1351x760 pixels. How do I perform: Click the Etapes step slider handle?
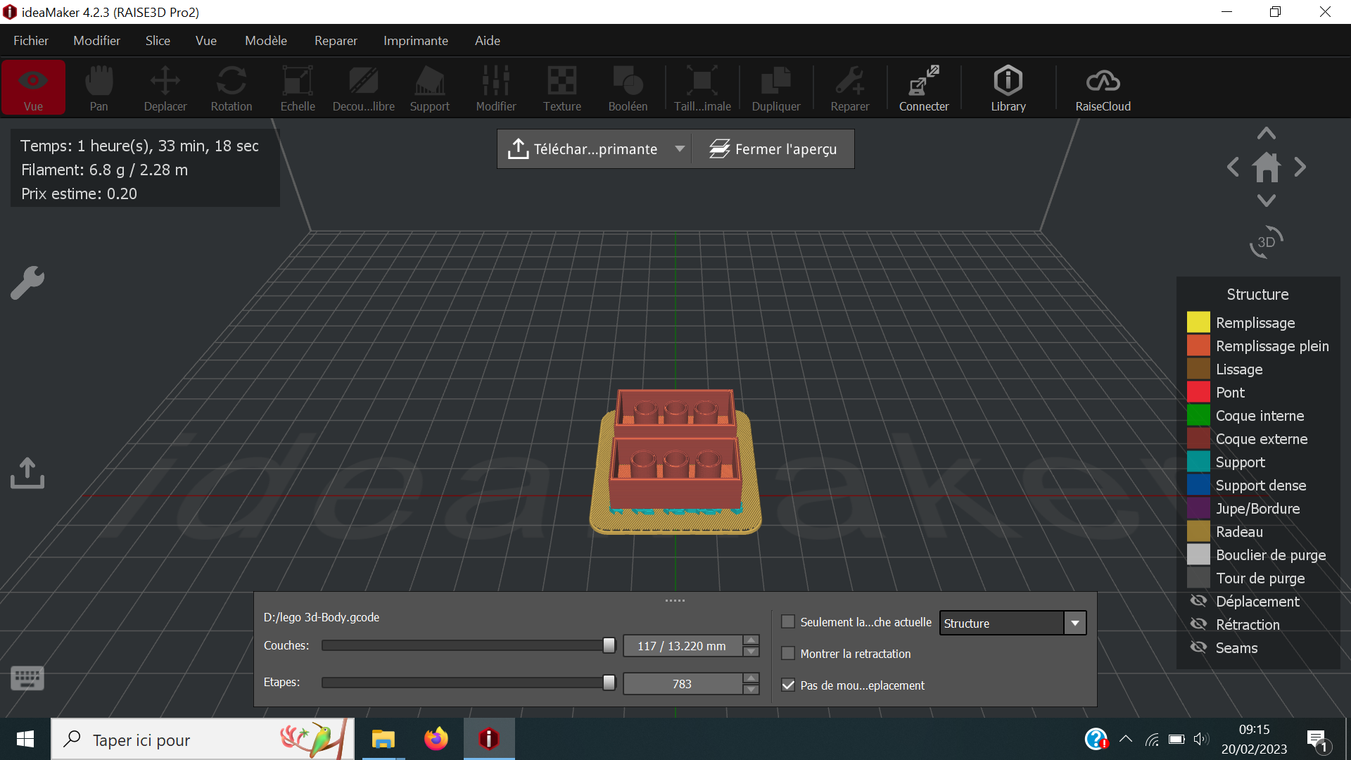point(609,683)
